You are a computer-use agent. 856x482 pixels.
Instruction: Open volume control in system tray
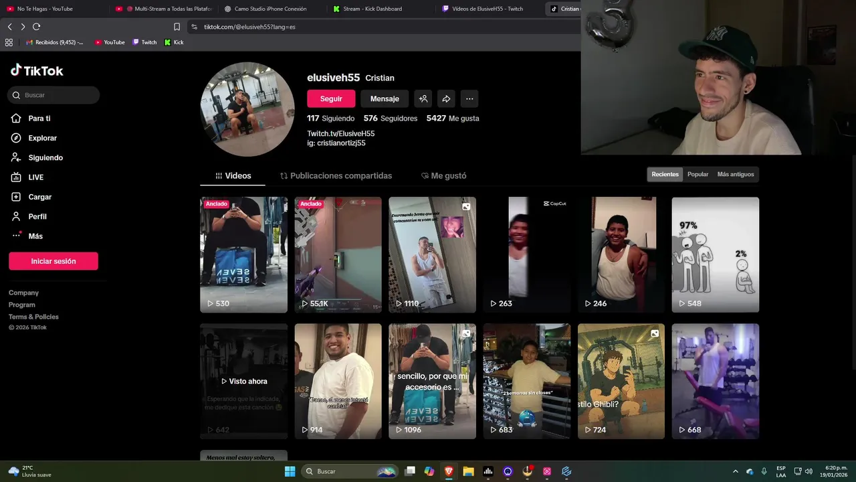[x=809, y=471]
